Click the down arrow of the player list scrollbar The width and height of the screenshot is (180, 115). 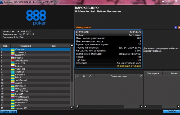(72, 107)
